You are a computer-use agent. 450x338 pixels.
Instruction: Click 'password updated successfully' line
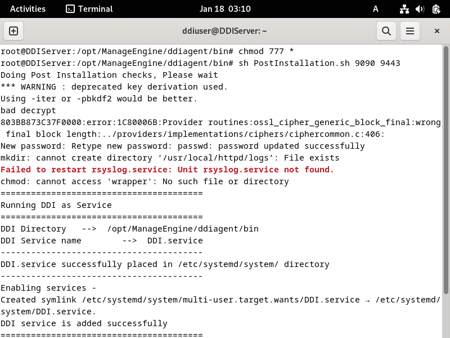tap(183, 146)
